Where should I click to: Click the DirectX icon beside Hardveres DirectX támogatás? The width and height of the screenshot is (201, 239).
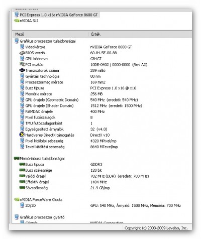pyautogui.click(x=22, y=135)
